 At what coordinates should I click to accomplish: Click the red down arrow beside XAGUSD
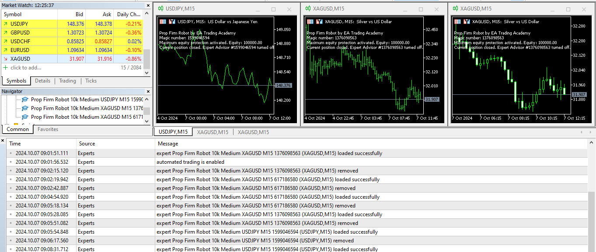(5, 59)
